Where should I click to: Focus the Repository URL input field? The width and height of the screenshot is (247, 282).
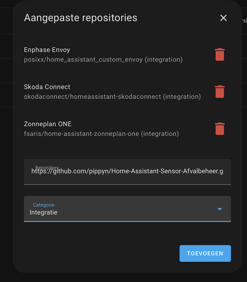point(127,172)
